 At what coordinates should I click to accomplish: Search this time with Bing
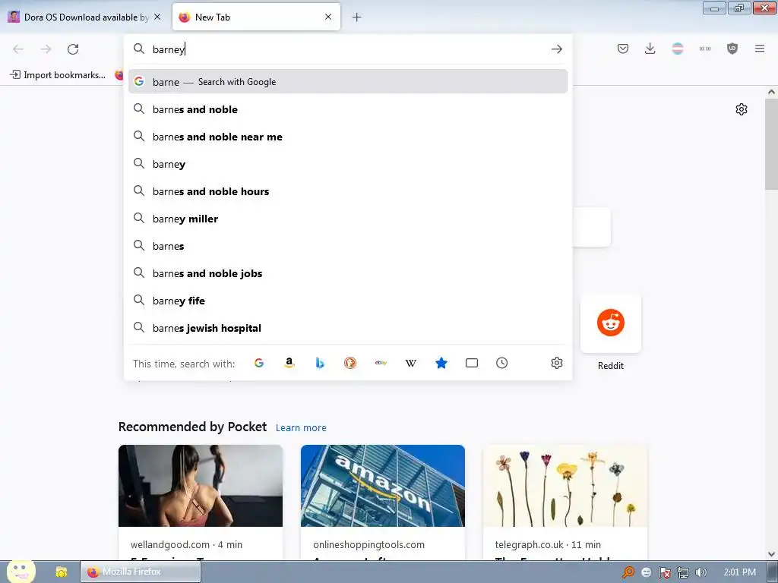click(320, 363)
